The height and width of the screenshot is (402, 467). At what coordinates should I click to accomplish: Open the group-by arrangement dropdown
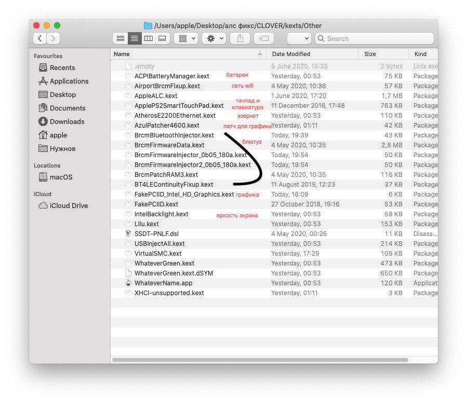[x=186, y=38]
